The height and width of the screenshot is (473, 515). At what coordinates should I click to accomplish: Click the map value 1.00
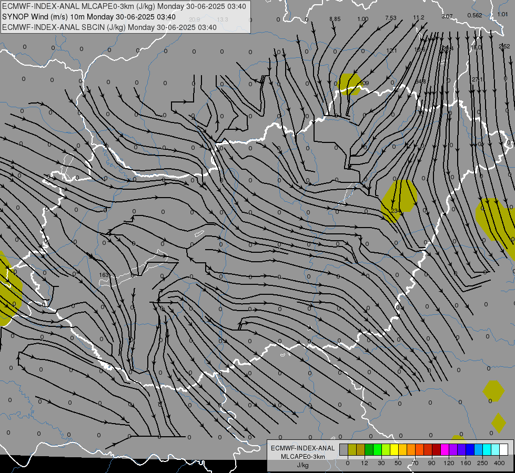[x=362, y=19]
